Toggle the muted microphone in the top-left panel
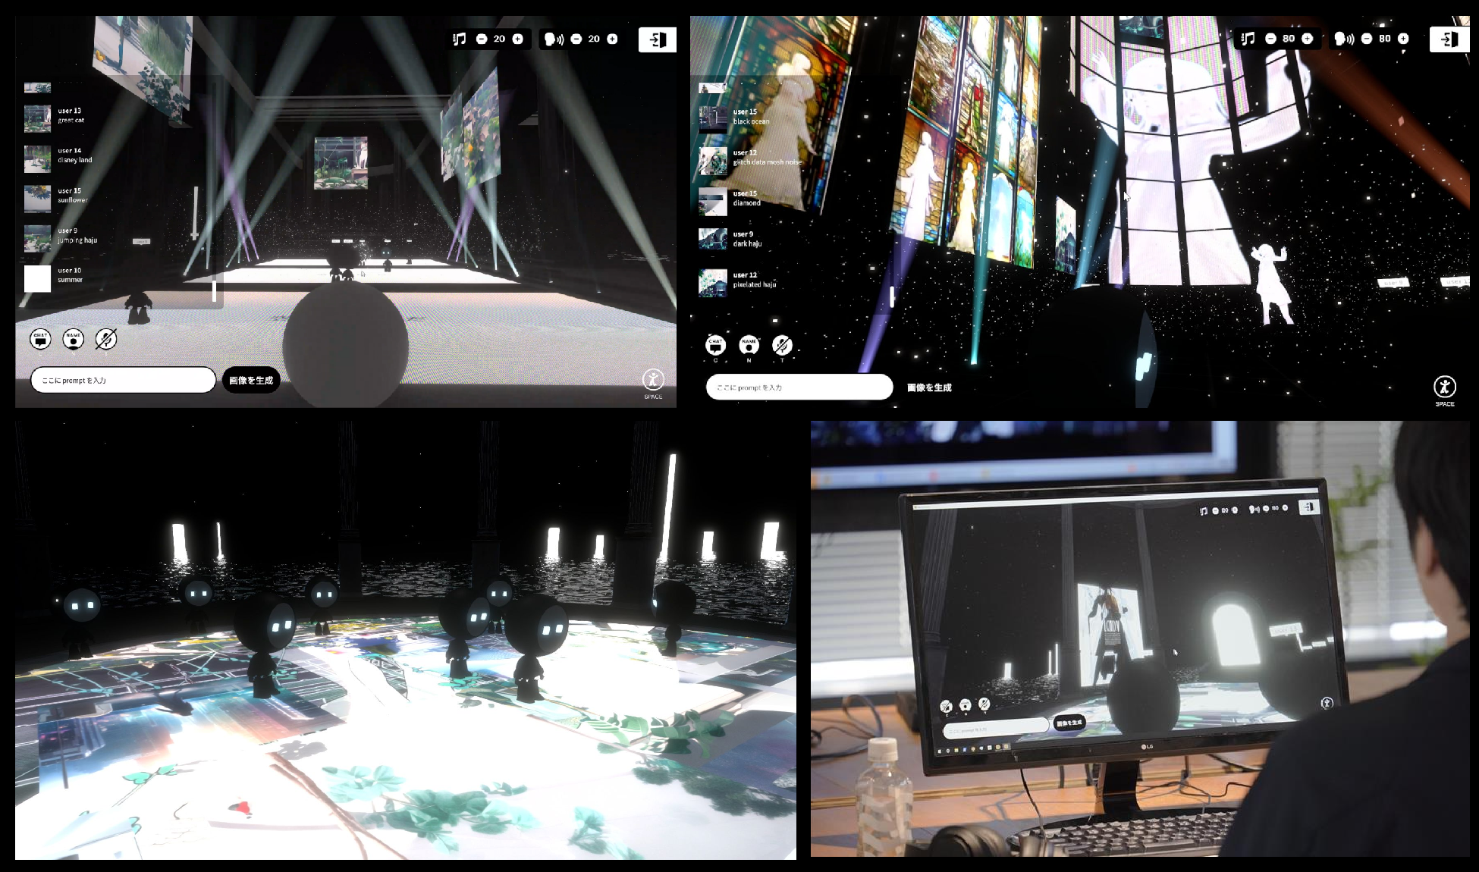The image size is (1479, 872). [x=106, y=339]
